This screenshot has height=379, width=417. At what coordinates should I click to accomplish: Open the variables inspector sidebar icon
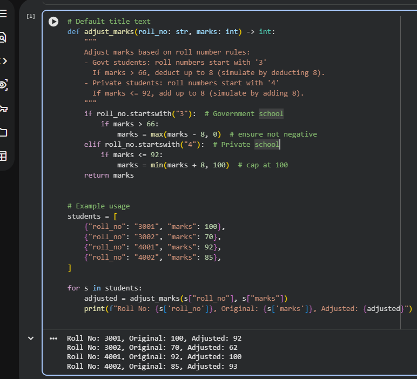pos(3,85)
